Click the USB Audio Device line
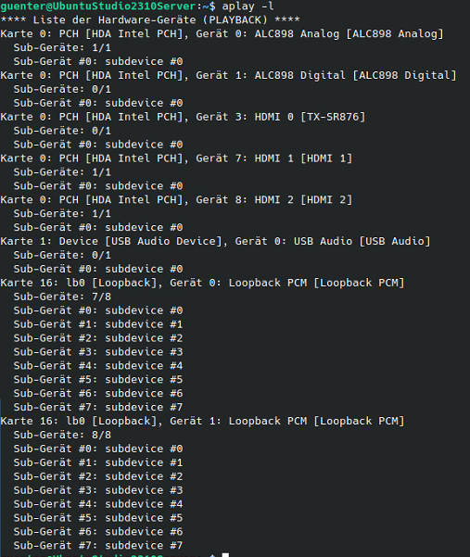Viewport: 470px width, 557px height. click(x=215, y=241)
